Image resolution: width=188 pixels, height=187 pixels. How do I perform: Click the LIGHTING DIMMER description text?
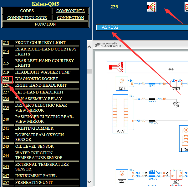click(x=34, y=128)
